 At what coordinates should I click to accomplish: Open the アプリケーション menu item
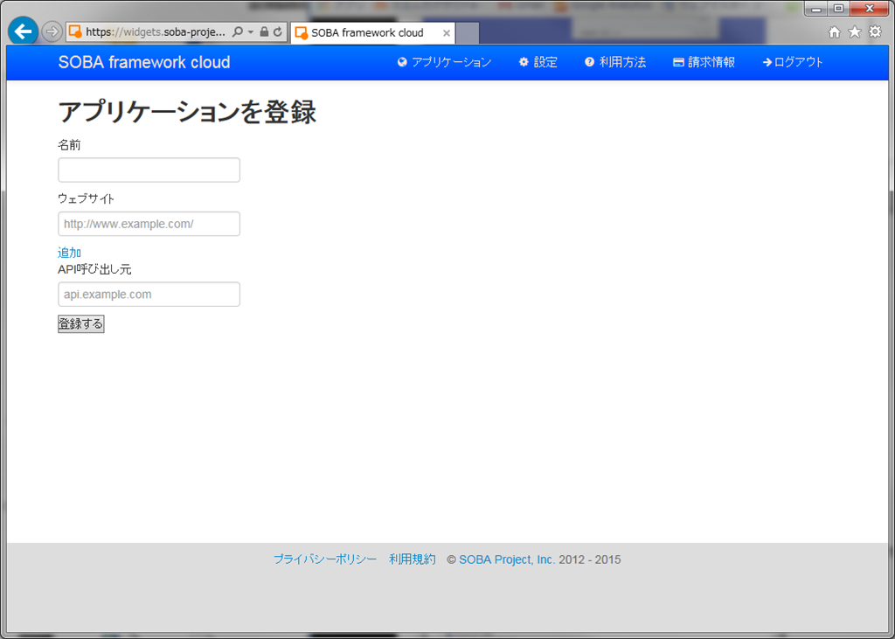445,62
